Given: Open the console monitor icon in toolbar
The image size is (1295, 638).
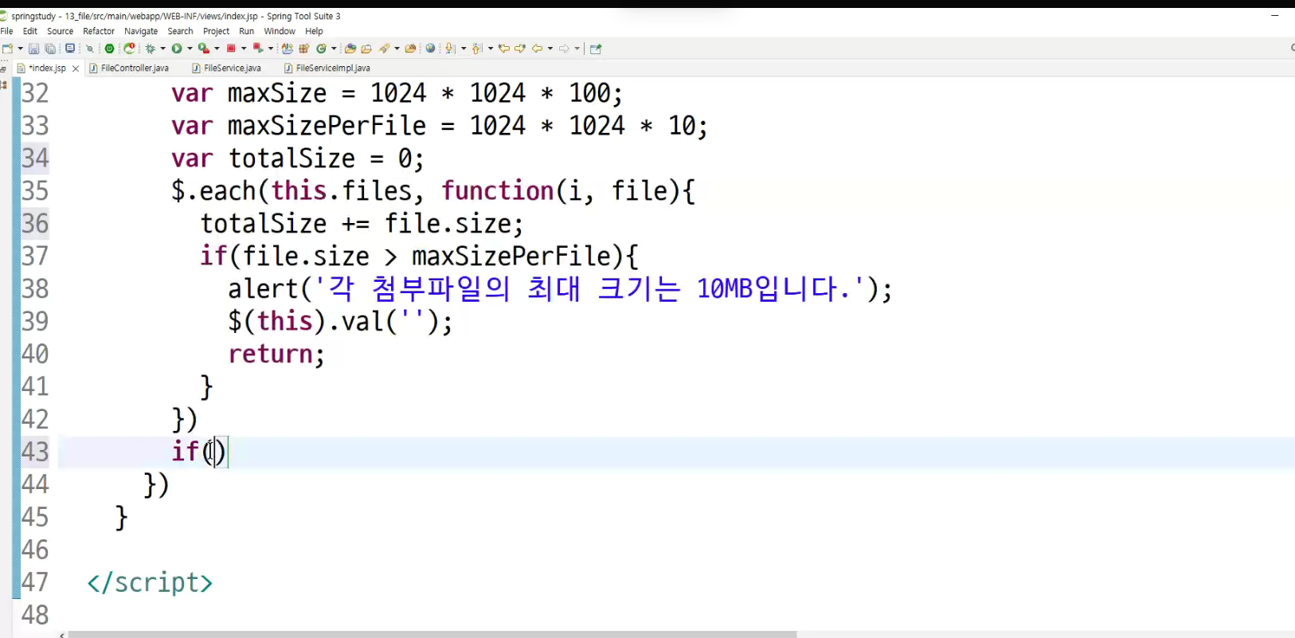Looking at the screenshot, I should 70,49.
